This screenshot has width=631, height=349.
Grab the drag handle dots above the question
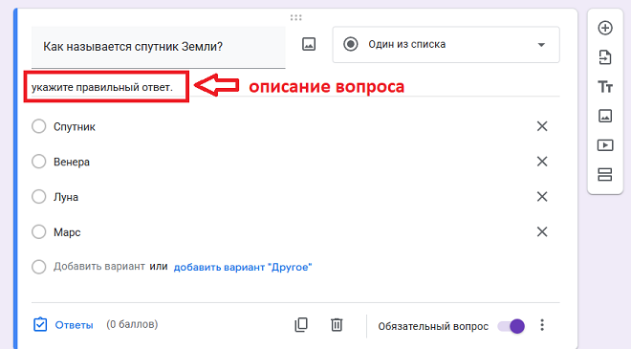click(x=295, y=17)
